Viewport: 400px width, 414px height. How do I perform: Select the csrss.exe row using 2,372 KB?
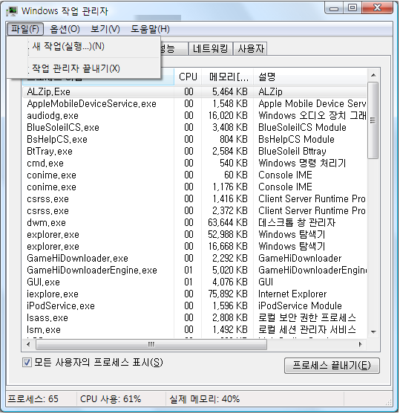pos(194,210)
